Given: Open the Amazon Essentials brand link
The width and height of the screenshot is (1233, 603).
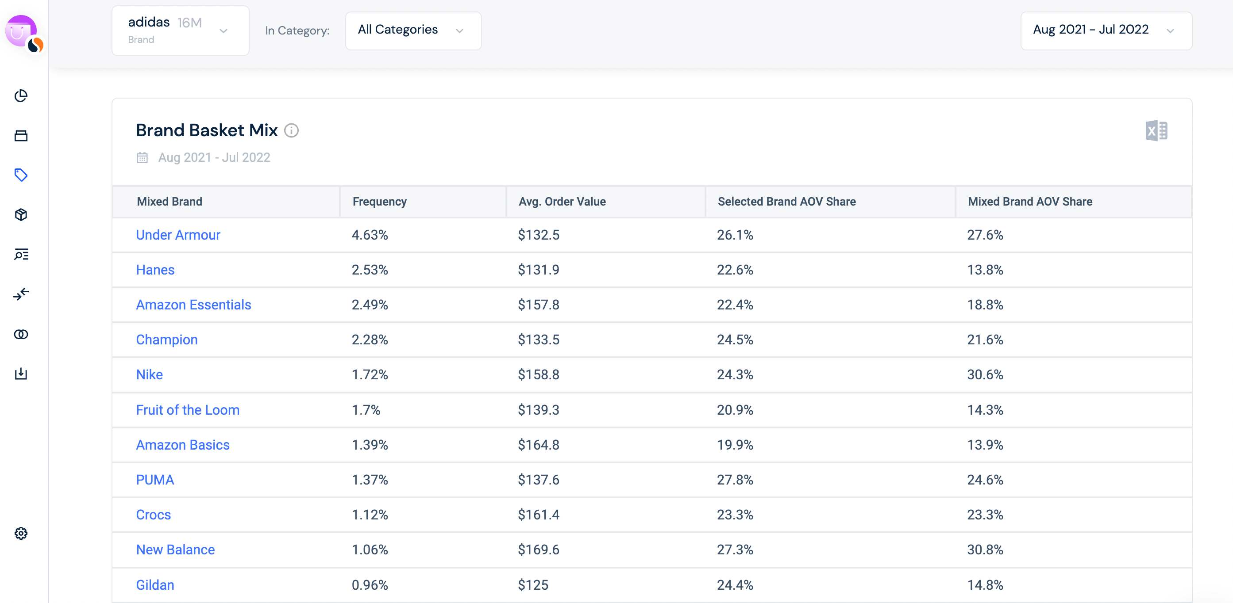Looking at the screenshot, I should [193, 305].
